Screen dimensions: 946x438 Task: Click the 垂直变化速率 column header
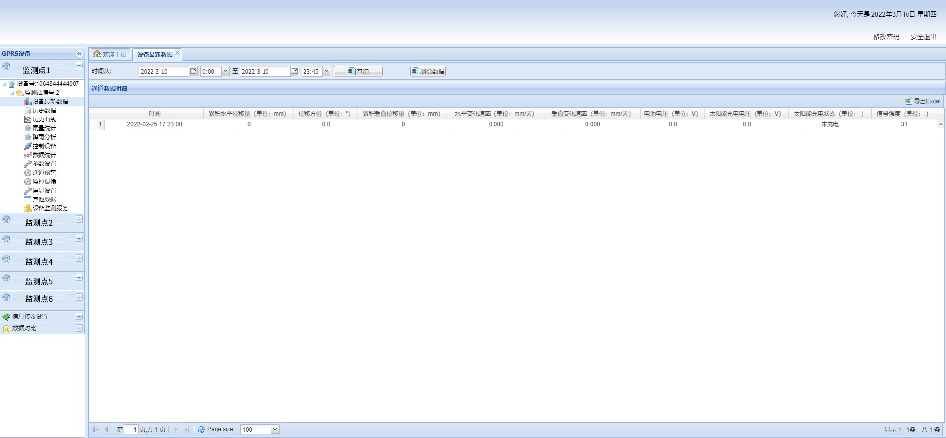tap(592, 114)
